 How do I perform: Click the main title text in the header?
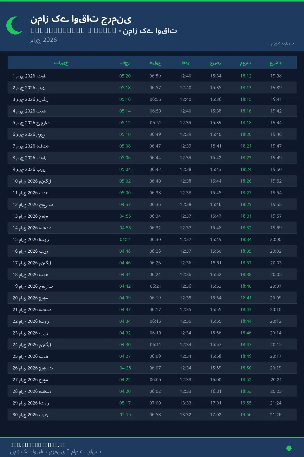pos(81,19)
